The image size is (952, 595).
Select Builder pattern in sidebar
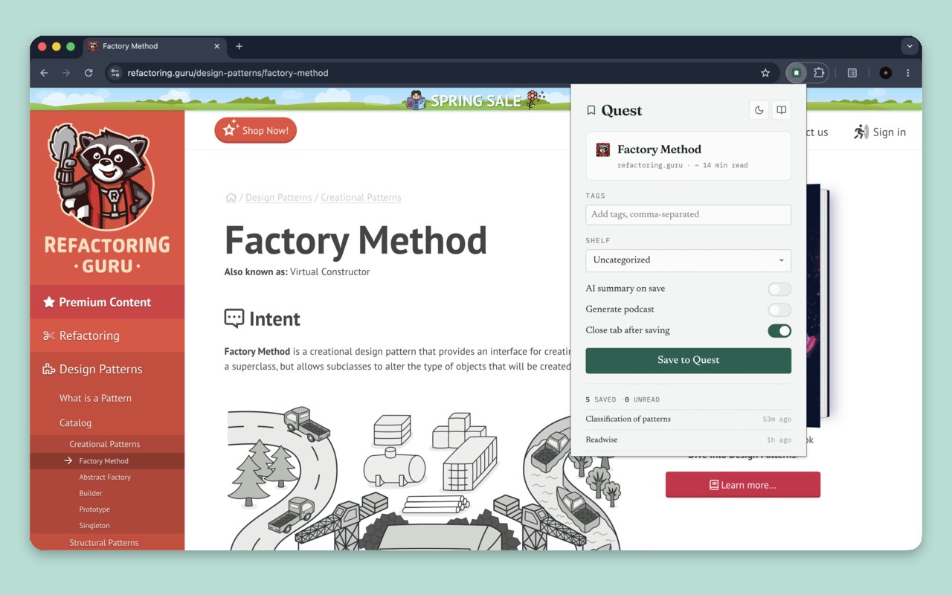[x=91, y=493]
